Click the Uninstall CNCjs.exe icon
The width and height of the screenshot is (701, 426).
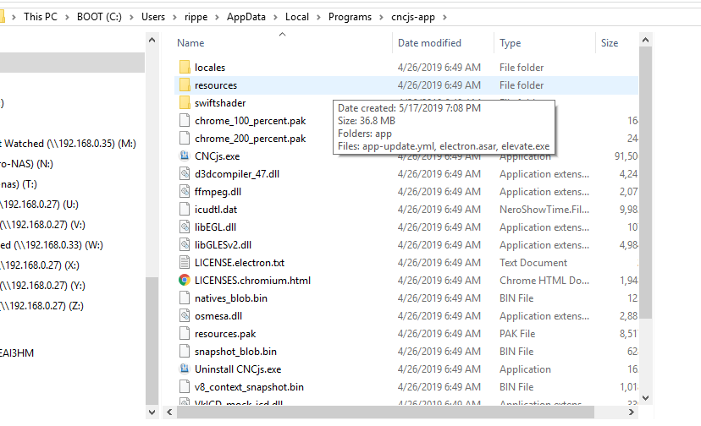pyautogui.click(x=185, y=369)
